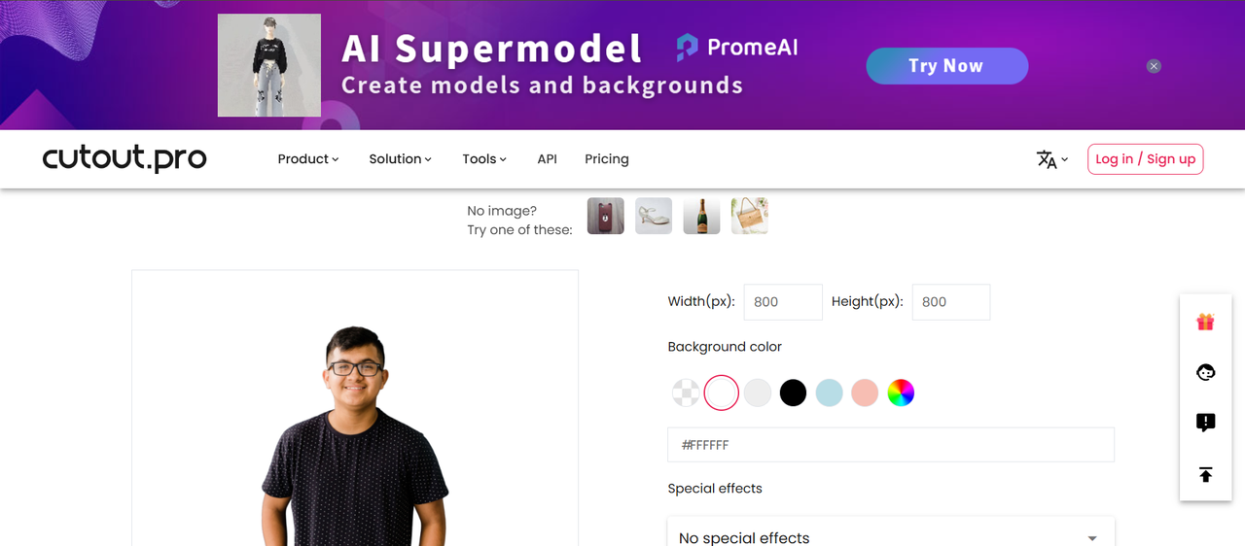Click the Log in / Sign up button
The width and height of the screenshot is (1245, 546).
[1145, 159]
